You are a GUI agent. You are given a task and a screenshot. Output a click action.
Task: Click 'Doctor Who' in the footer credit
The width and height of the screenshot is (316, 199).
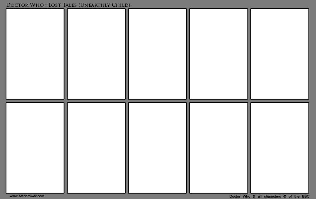pos(240,196)
